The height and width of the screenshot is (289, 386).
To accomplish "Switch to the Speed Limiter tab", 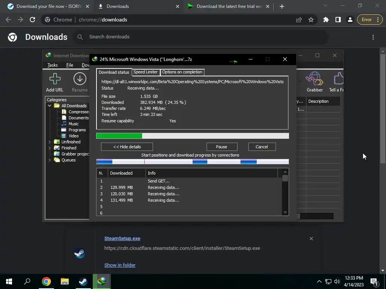I will tap(146, 72).
